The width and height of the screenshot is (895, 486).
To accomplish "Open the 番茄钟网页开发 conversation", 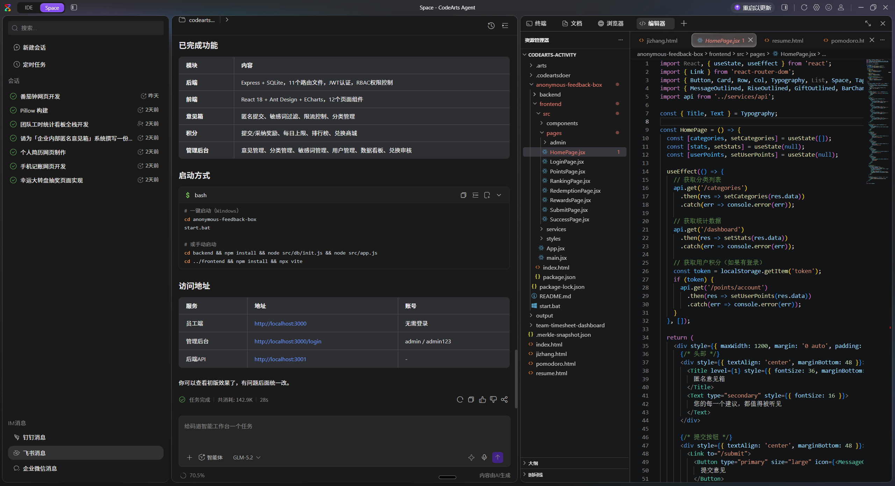I will pyautogui.click(x=86, y=96).
